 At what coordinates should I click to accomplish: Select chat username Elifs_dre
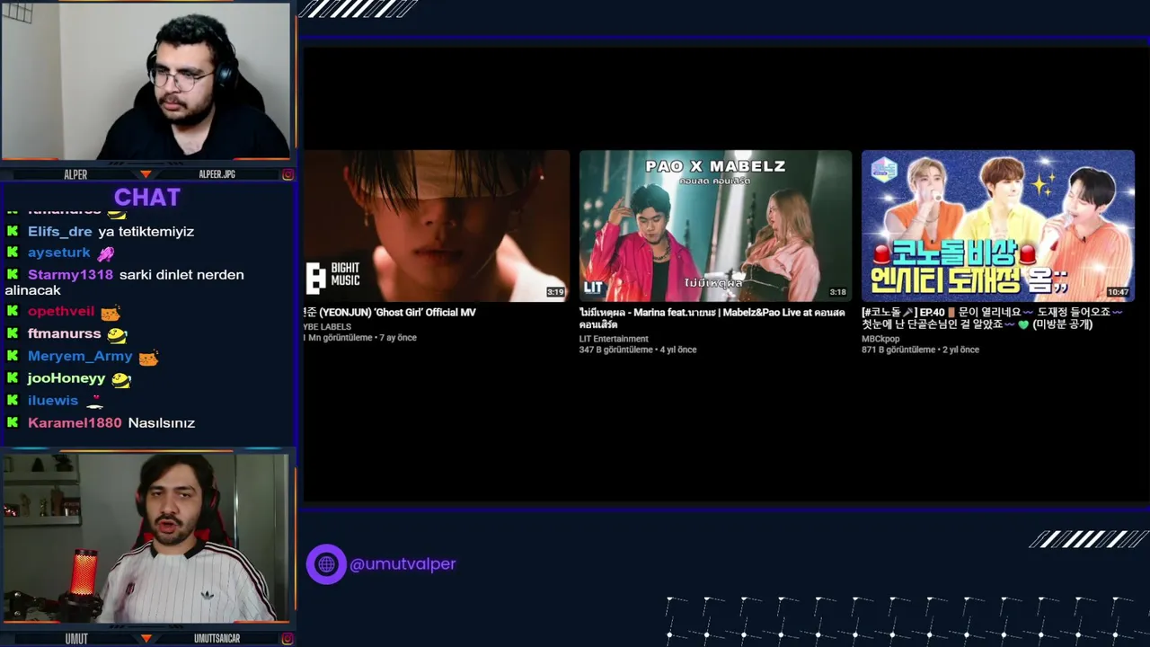(x=60, y=231)
